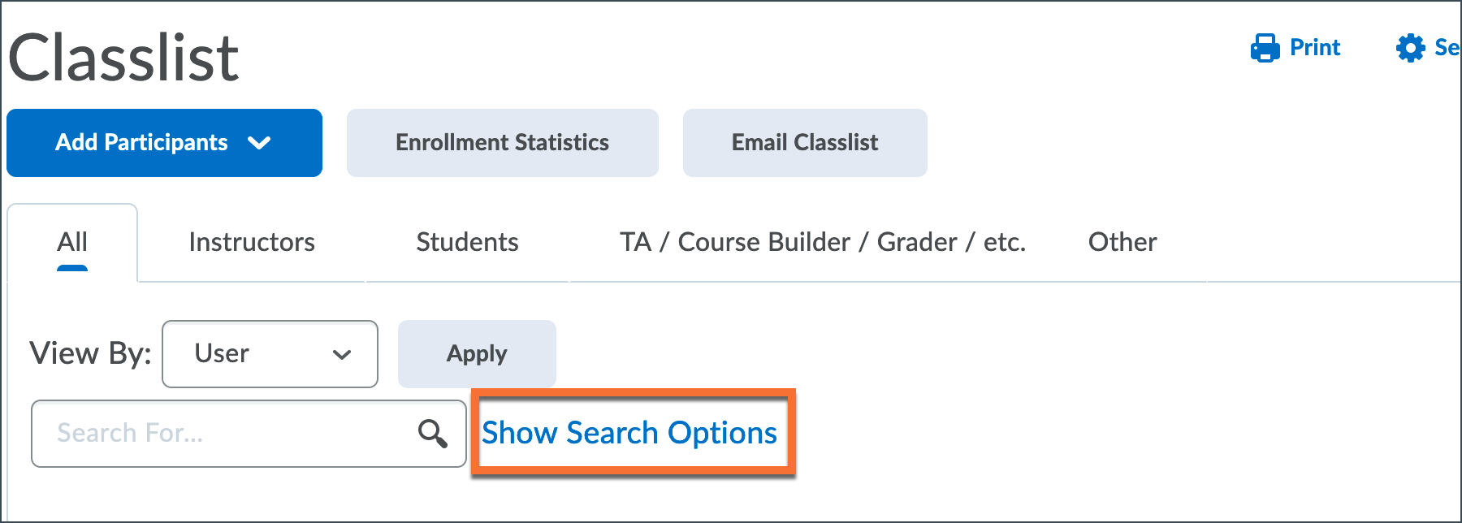Open Enrollment Statistics

point(502,143)
